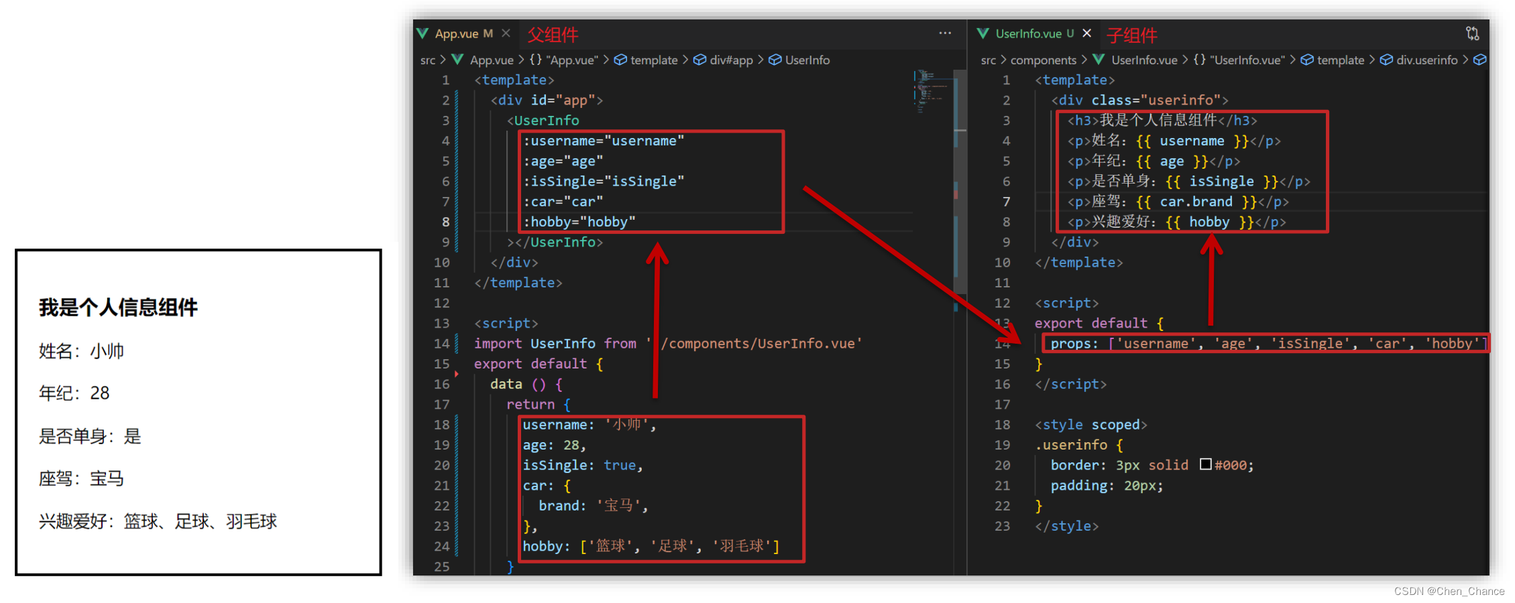Click '{{ isSingle }}' in right editor
Screen dimensions: 1515x603
click(x=1221, y=182)
